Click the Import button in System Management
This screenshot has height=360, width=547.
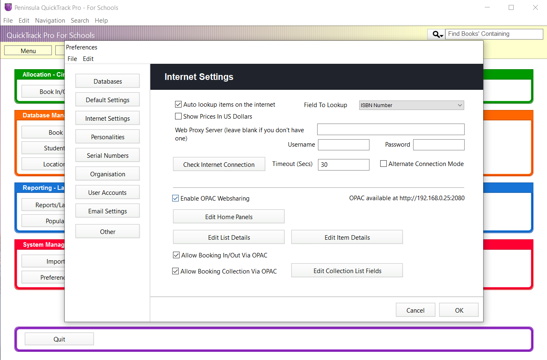point(43,261)
